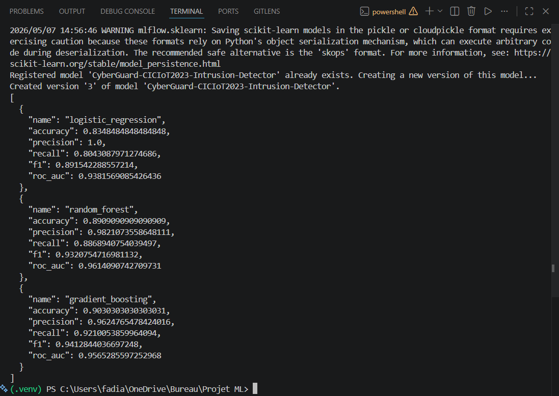Viewport: 559px width, 396px height.
Task: Select the TERMINAL tab
Action: (187, 11)
